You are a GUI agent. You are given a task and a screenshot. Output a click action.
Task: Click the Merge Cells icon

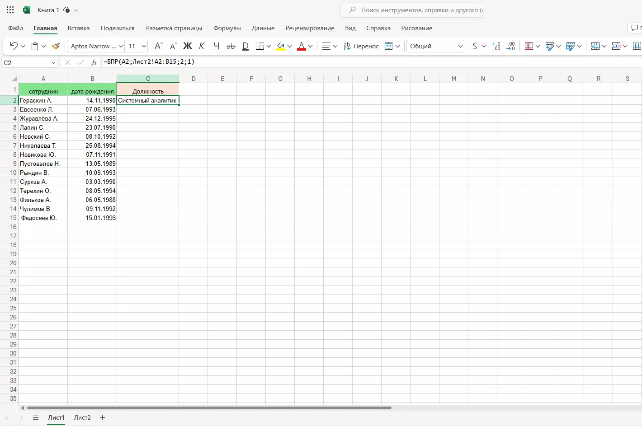click(x=388, y=46)
